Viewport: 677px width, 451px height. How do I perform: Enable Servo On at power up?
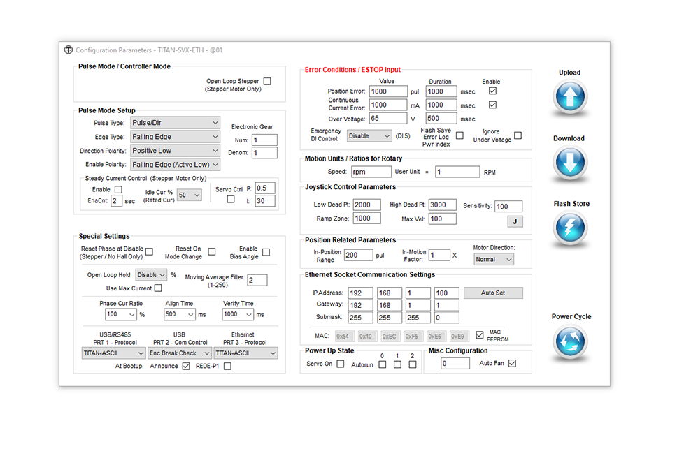point(341,364)
